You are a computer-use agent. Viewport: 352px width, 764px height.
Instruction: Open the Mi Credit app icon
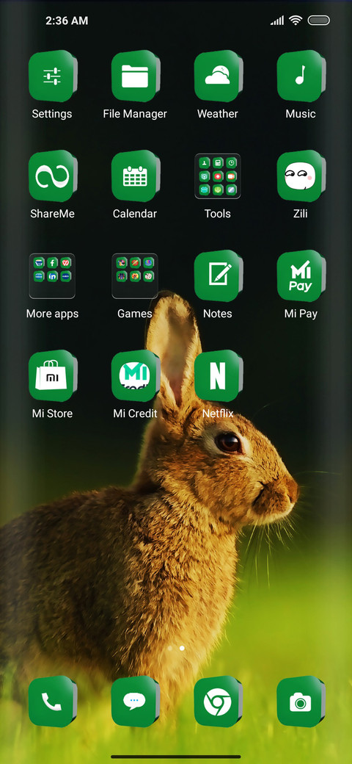pos(135,375)
